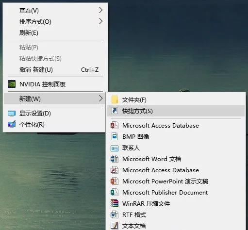This screenshot has width=248, height=230.
Task: Expand the 查看(V) submenu arrow
Action: (x=100, y=10)
